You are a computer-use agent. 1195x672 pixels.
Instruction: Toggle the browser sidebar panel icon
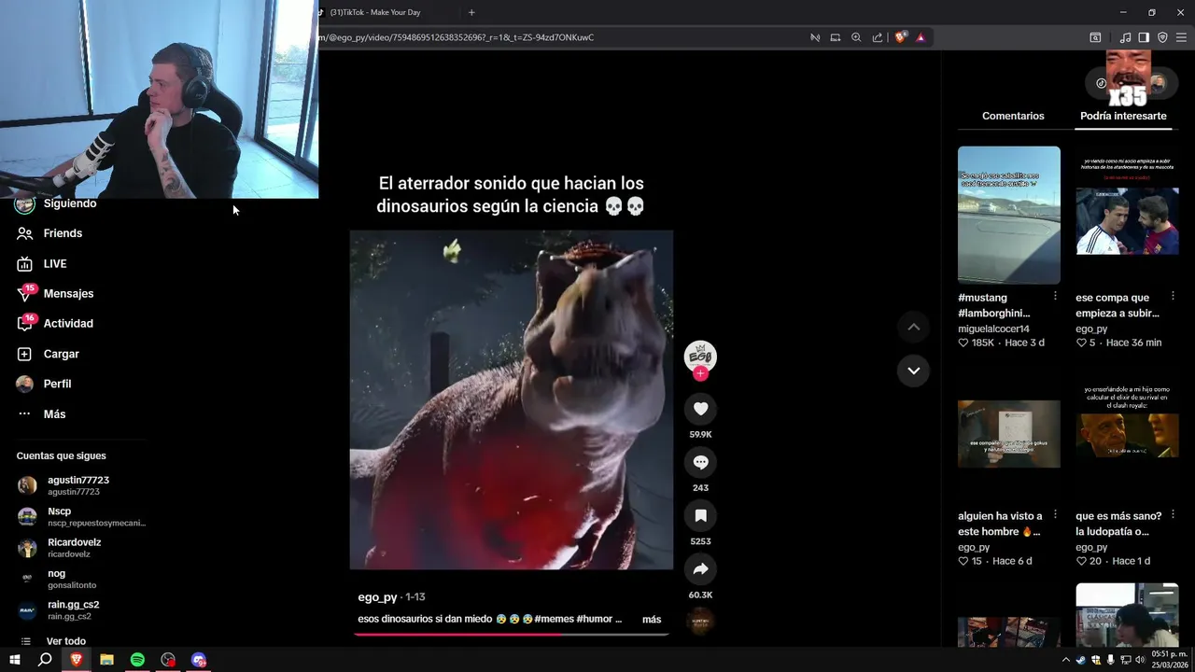click(x=1144, y=37)
